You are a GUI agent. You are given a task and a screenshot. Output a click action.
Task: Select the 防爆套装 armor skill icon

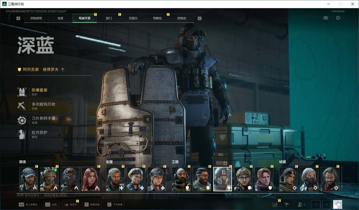(x=22, y=92)
